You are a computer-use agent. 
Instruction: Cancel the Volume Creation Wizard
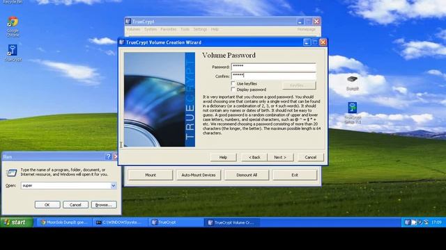pyautogui.click(x=311, y=158)
